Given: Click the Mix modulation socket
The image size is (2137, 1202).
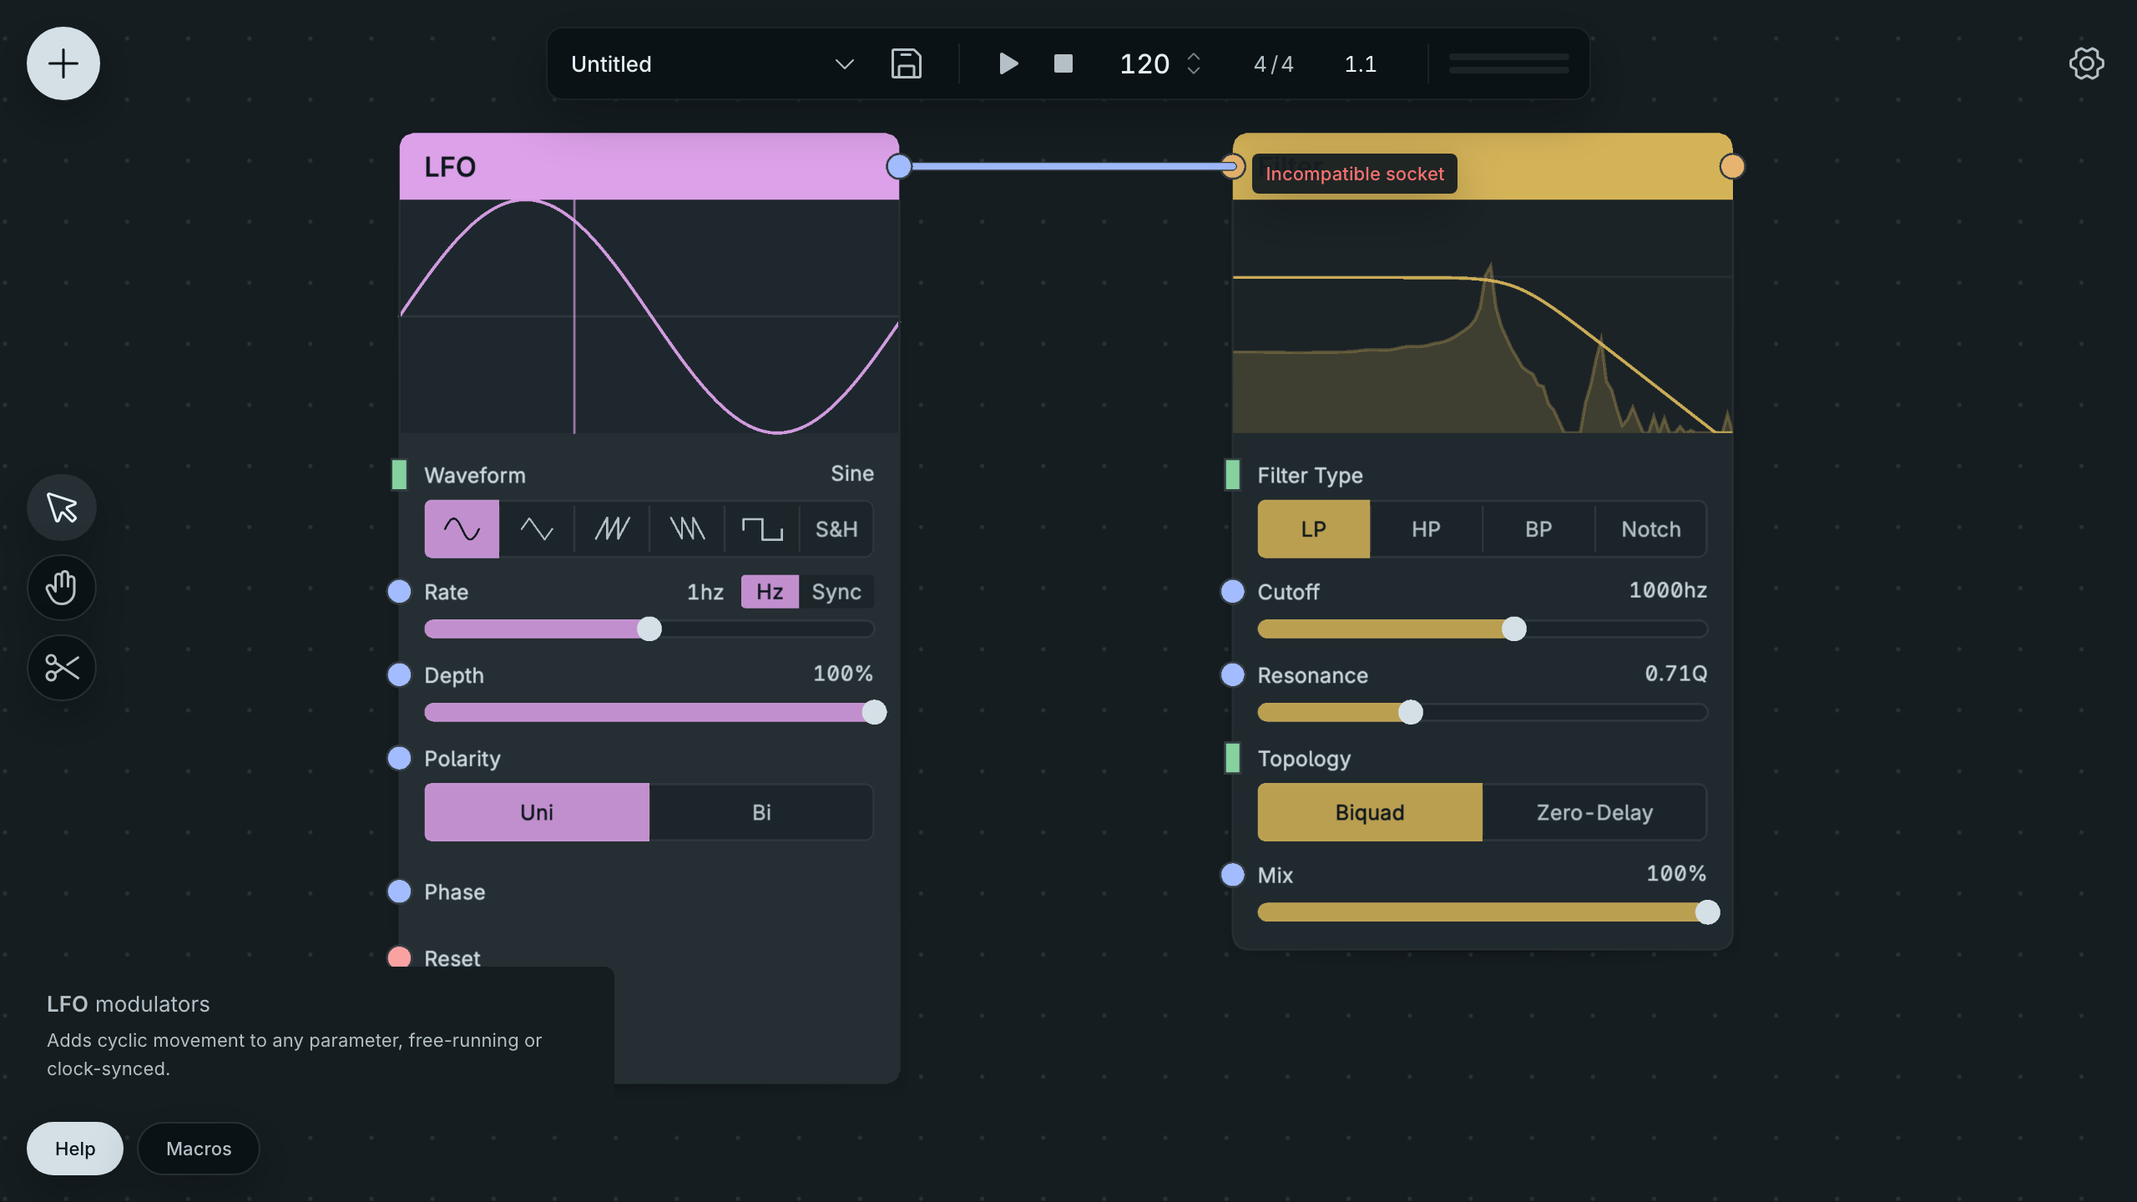Looking at the screenshot, I should coord(1232,874).
